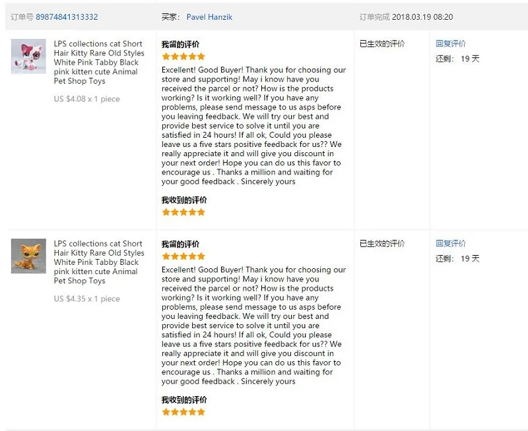Click the second 我收到的评价 heading
The image size is (528, 431).
(184, 400)
